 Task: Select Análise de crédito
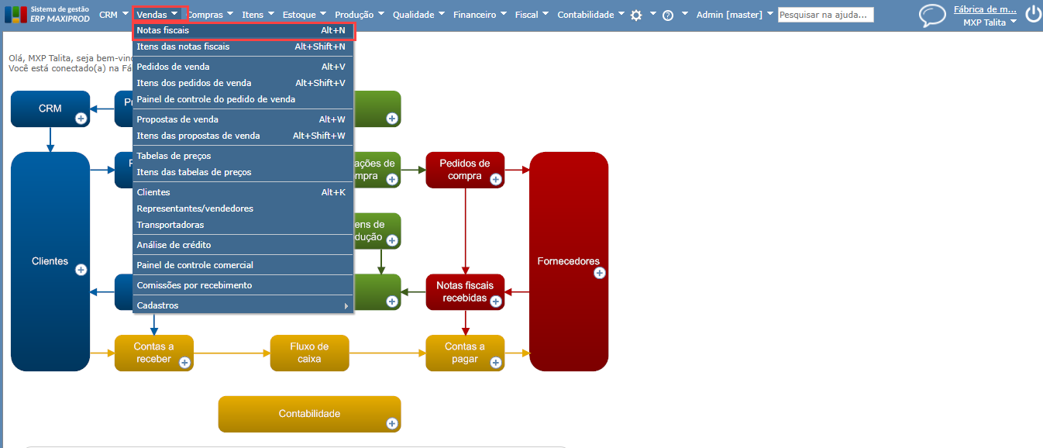[243, 245]
